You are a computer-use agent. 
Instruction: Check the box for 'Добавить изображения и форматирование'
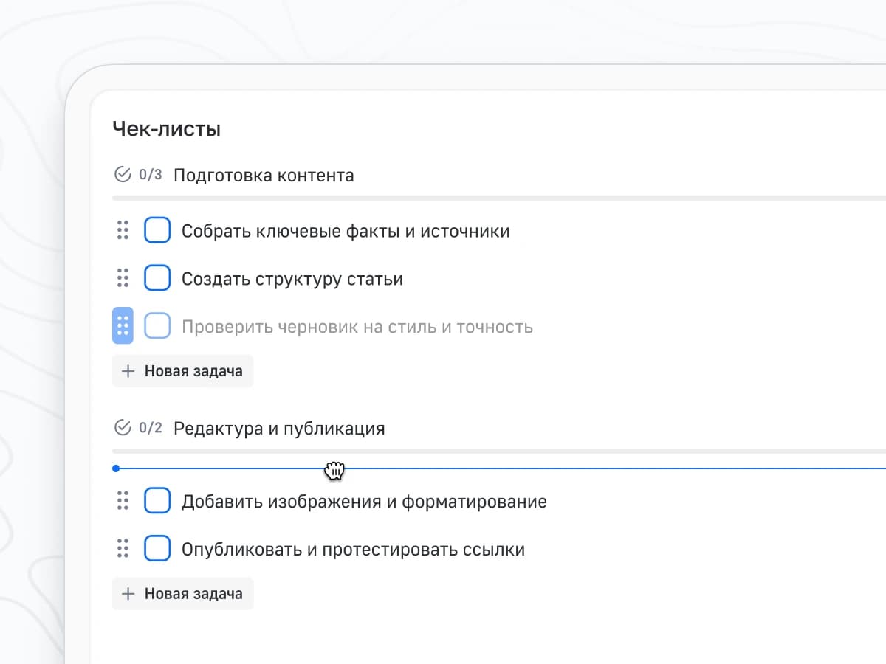pos(157,501)
